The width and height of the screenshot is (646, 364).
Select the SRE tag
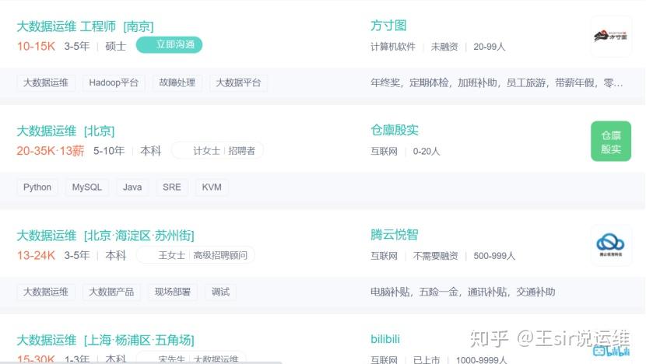(172, 187)
